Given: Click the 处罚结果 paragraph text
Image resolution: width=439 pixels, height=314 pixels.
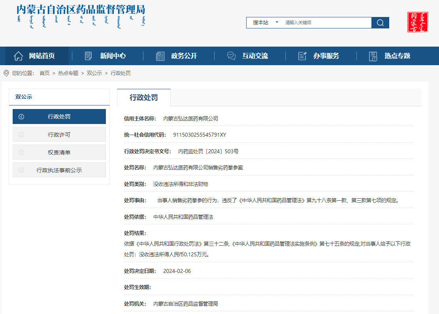Looking at the screenshot, I should coord(268,249).
